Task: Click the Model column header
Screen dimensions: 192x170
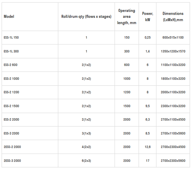Action: point(9,16)
